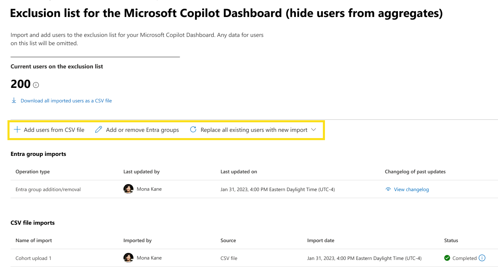The height and width of the screenshot is (267, 498).
Task: Select Add users from CSV file
Action: click(x=54, y=130)
